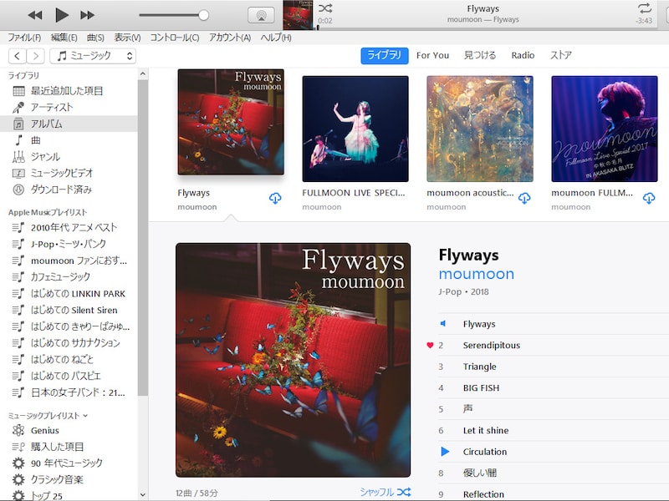Open the はじめての LINKIN PARK playlist
This screenshot has height=501, width=669.
point(69,294)
